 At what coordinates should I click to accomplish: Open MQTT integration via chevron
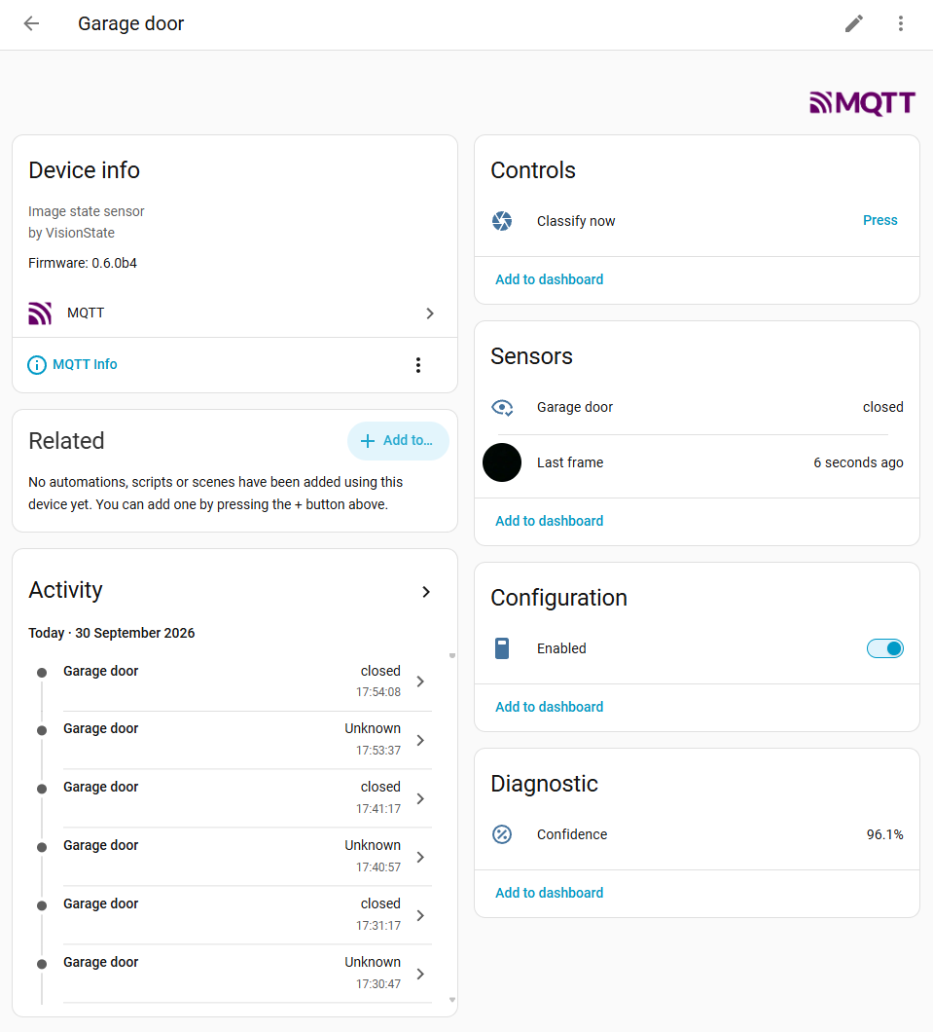click(x=429, y=313)
